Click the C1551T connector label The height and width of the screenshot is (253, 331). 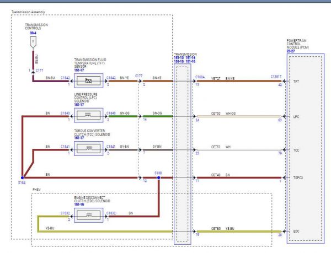276,77
